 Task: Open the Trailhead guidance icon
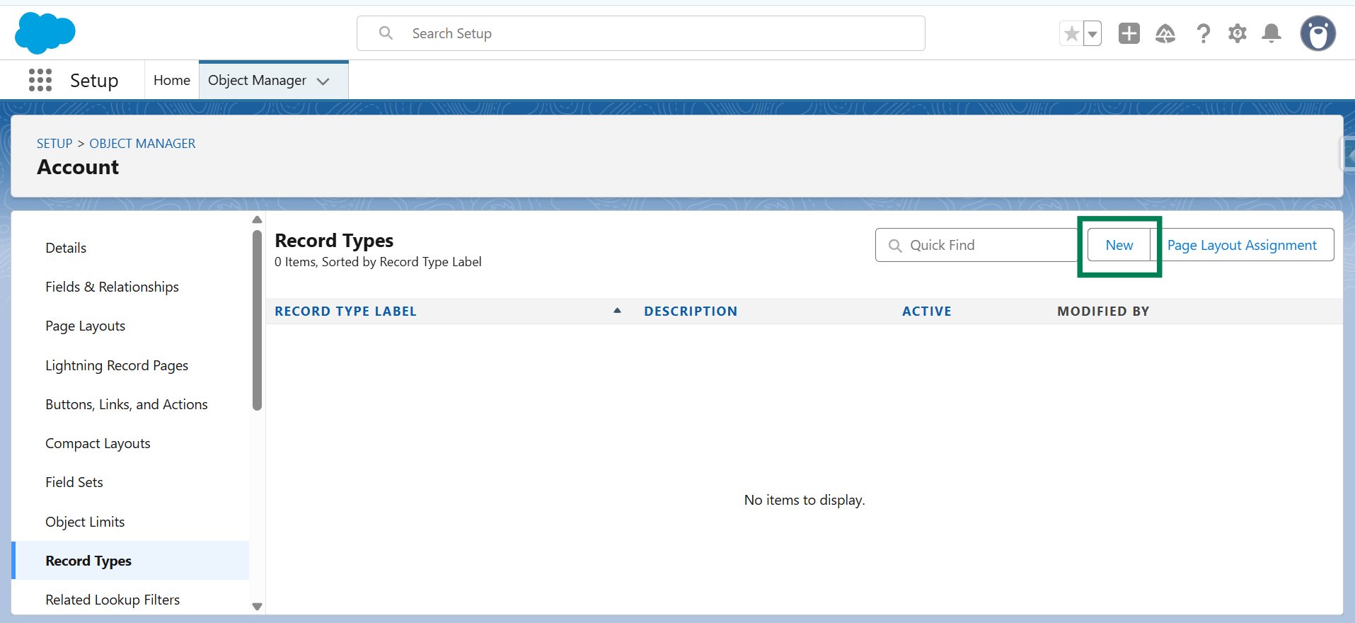pos(1165,33)
